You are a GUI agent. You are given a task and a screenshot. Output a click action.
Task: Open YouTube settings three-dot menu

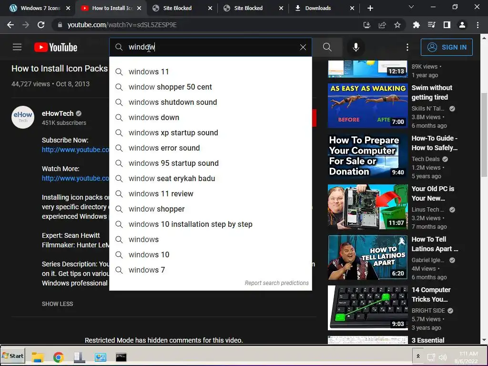coord(407,47)
